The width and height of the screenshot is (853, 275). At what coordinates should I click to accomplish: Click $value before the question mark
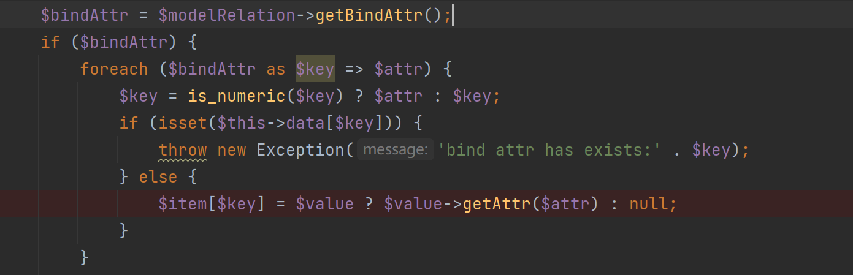pos(324,204)
